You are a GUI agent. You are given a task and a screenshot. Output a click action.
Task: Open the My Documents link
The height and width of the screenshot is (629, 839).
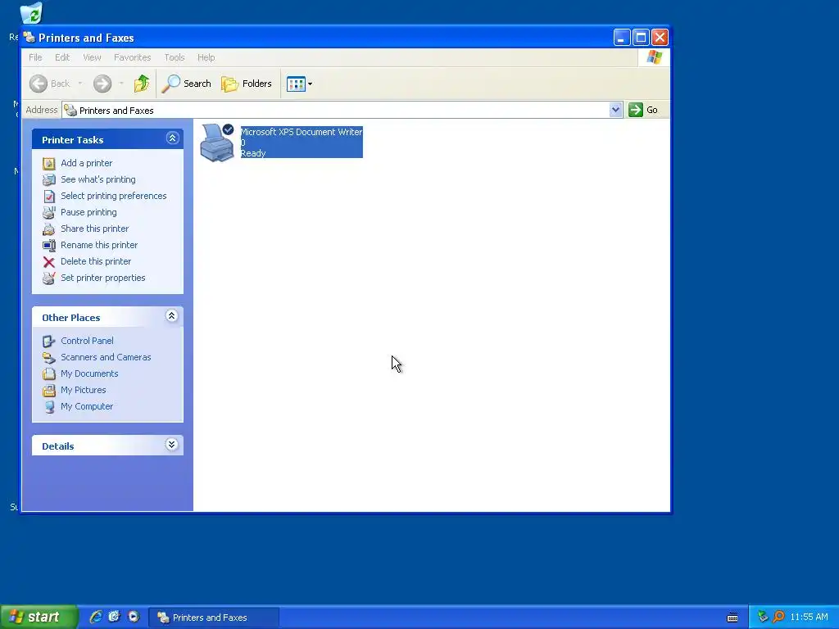89,373
